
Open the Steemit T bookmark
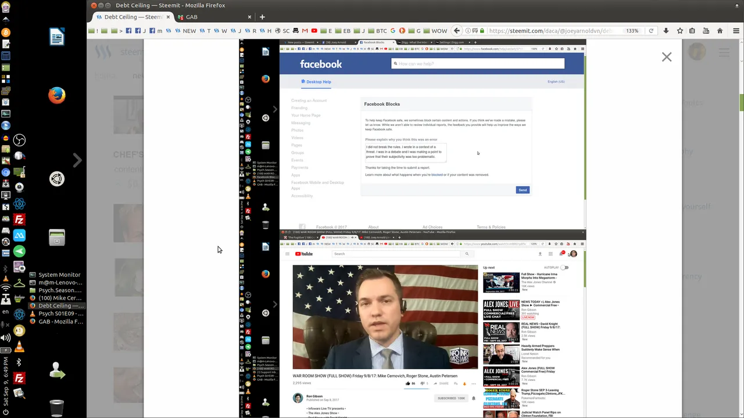[205, 31]
